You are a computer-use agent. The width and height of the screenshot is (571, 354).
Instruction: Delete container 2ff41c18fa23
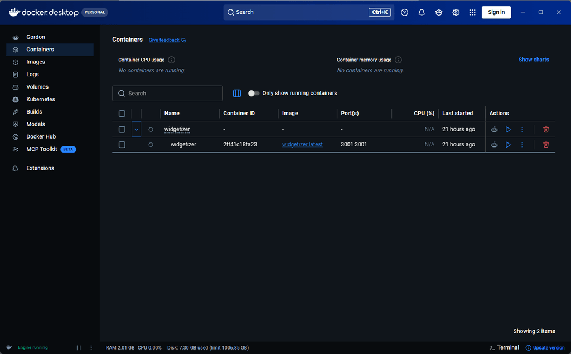[546, 145]
